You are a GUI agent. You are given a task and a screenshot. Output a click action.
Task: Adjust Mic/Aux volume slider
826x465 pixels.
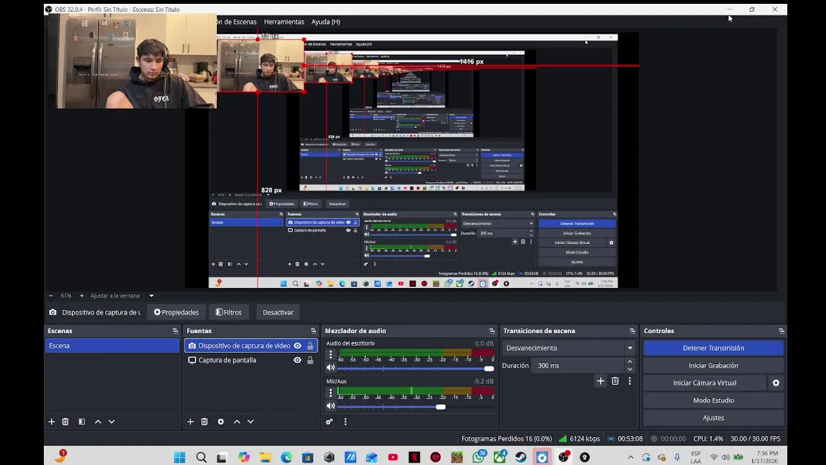coord(416,406)
